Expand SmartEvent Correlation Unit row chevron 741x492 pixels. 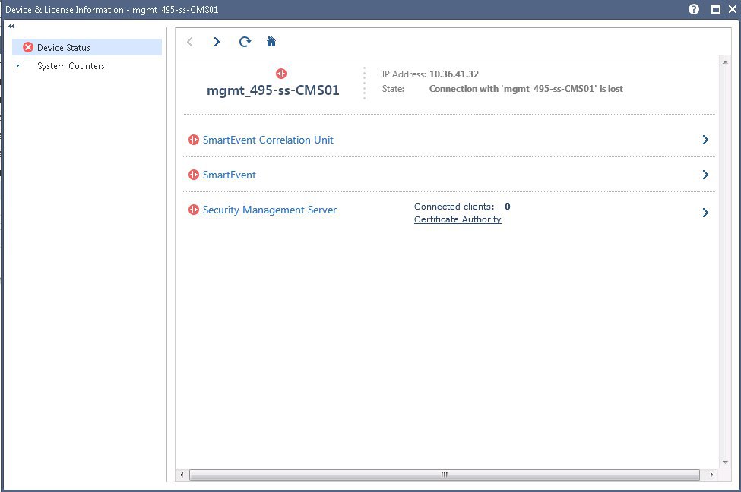[x=705, y=140]
